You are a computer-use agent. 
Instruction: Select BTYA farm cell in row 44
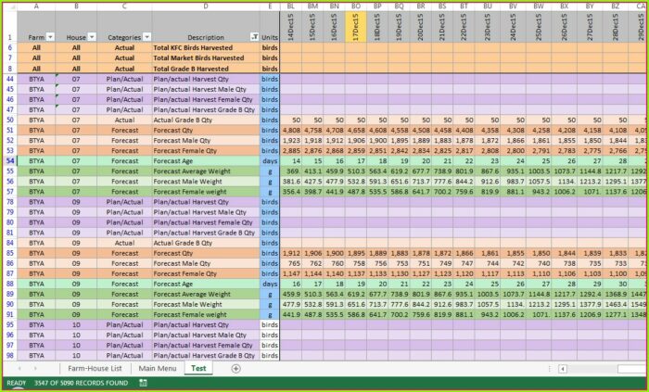click(x=36, y=79)
